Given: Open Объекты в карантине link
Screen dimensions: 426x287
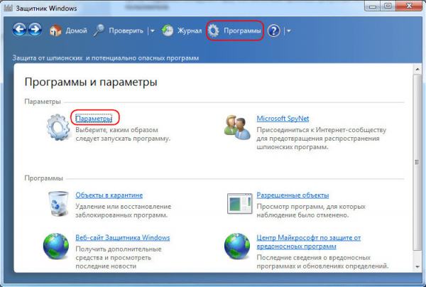Looking at the screenshot, I should pos(109,195).
